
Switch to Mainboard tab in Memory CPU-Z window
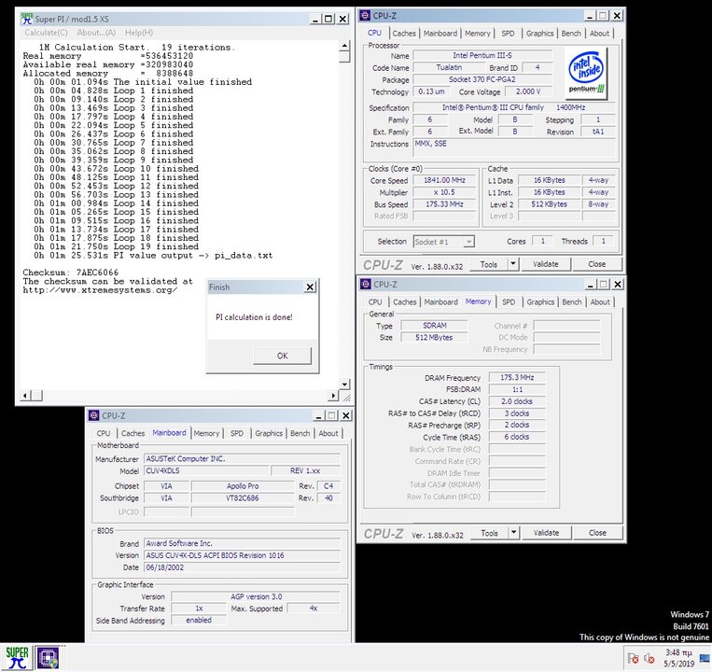(440, 302)
